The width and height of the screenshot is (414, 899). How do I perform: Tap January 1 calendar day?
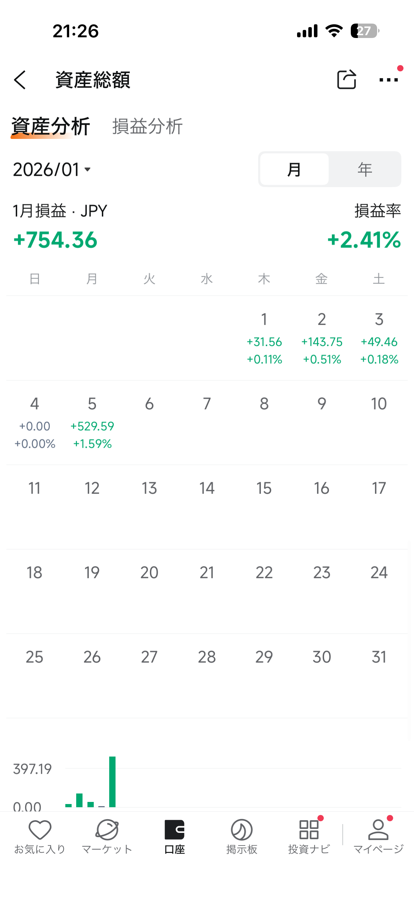[x=264, y=338]
